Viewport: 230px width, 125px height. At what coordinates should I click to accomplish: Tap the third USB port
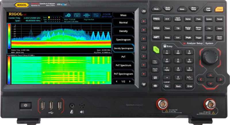[x=60, y=105]
